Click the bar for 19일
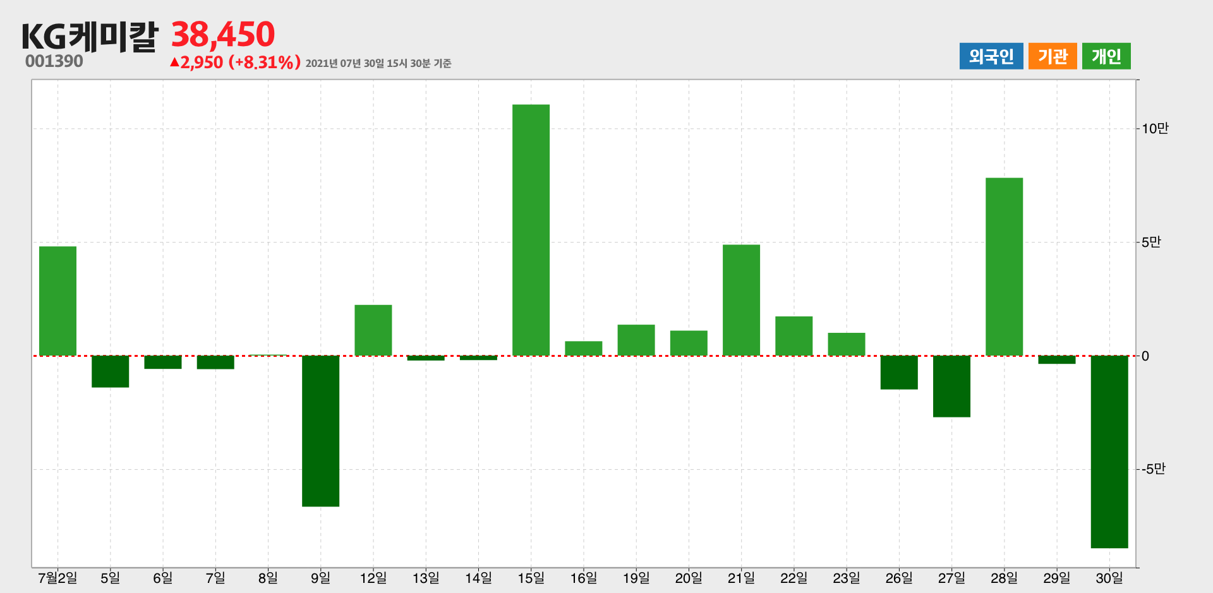 (636, 340)
